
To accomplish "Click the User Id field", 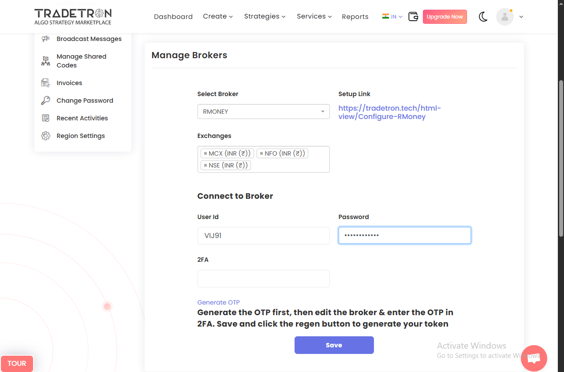I will pos(264,236).
